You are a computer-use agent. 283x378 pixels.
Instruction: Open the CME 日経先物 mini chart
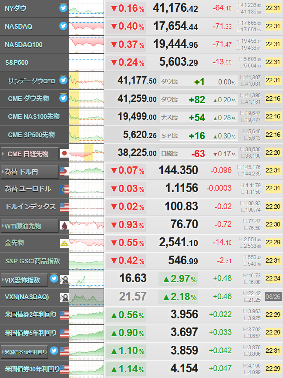pyautogui.click(x=86, y=153)
